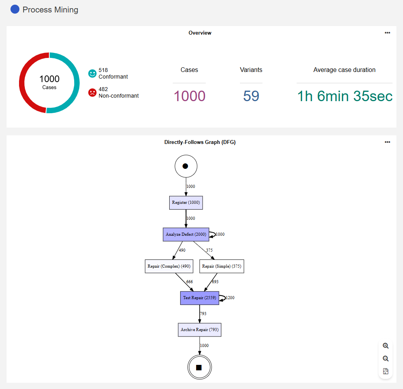Click the fit-to-view icon below the zoom controls

tap(386, 371)
